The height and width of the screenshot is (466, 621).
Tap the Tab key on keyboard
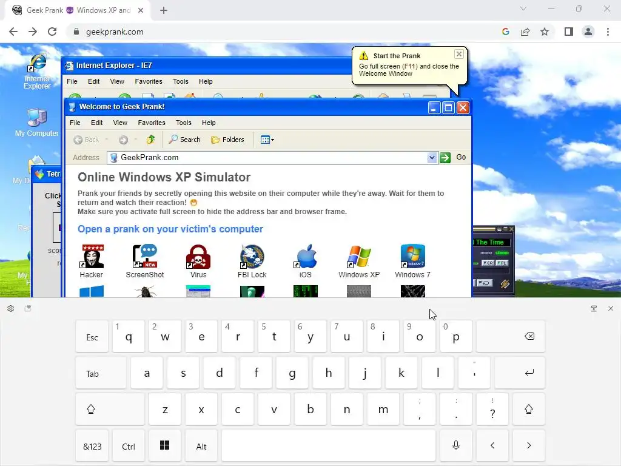[x=101, y=373]
